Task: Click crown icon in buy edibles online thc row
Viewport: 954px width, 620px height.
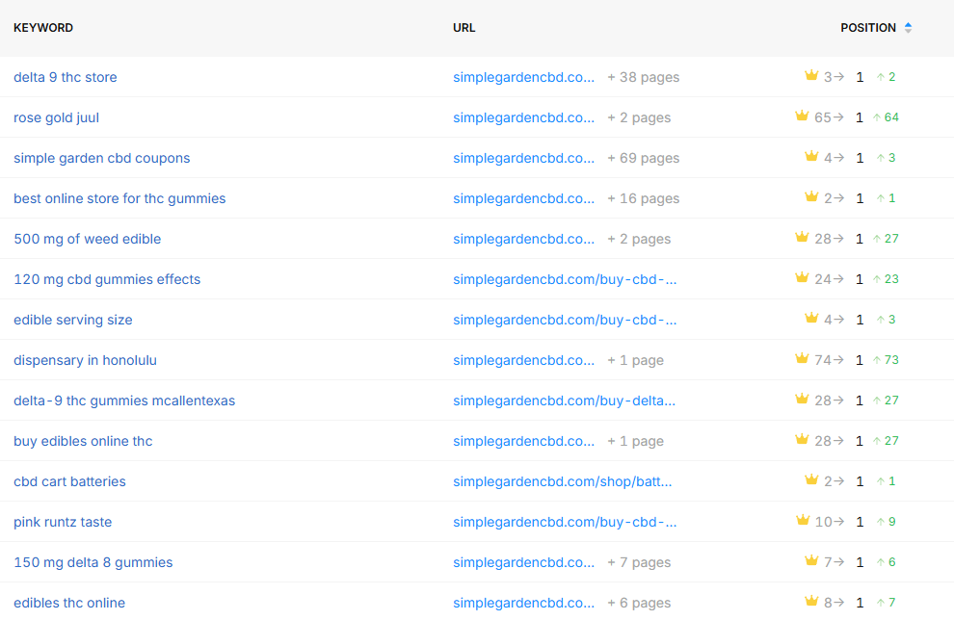Action: tap(802, 439)
